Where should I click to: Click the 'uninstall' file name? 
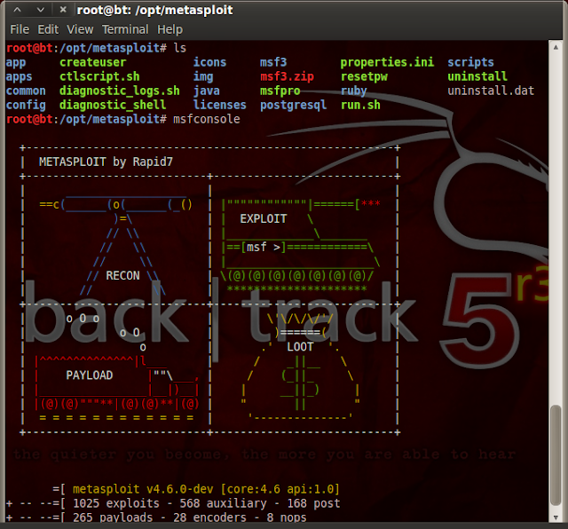point(477,76)
